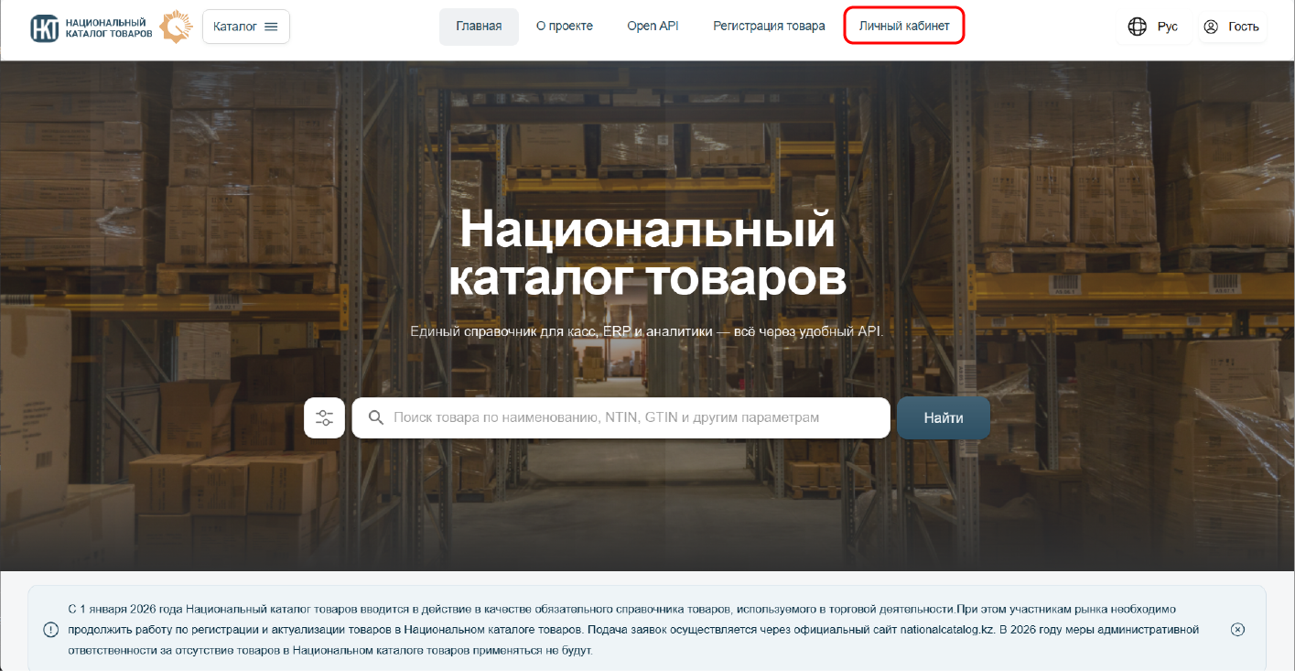Open the Рус language selector
Screen dimensions: 1295x671
[x=1152, y=27]
